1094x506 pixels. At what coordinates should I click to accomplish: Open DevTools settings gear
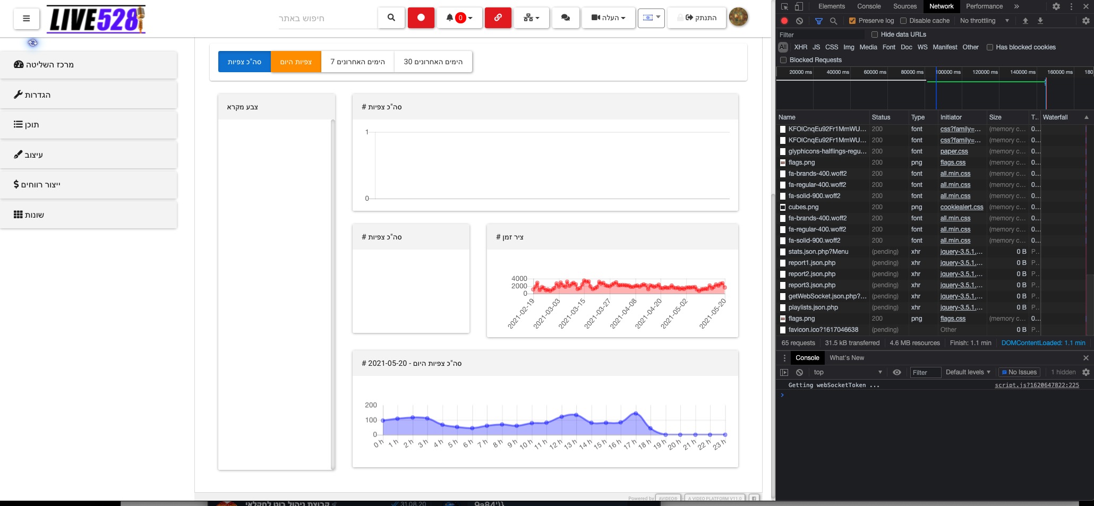[1056, 6]
